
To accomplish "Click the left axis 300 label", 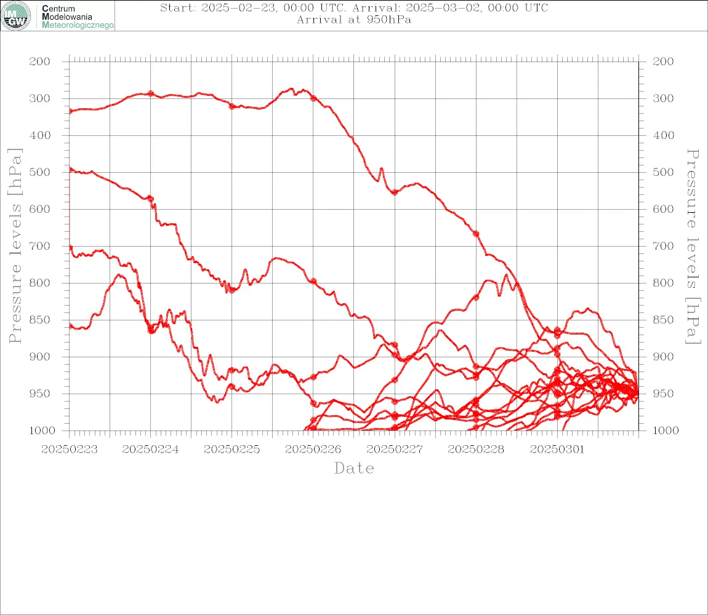I will (x=40, y=98).
